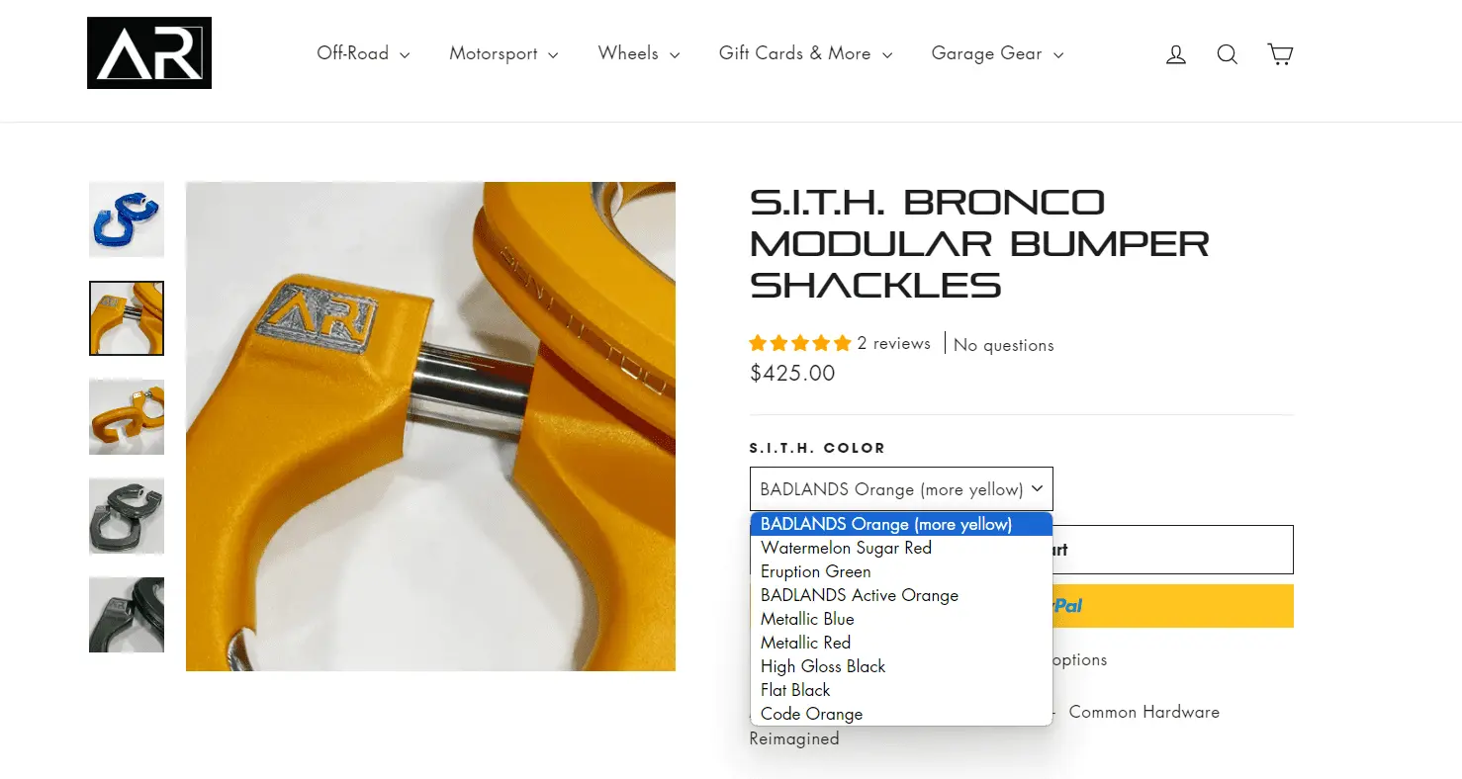The width and height of the screenshot is (1462, 779).
Task: Open the shopping cart icon
Action: click(x=1280, y=54)
